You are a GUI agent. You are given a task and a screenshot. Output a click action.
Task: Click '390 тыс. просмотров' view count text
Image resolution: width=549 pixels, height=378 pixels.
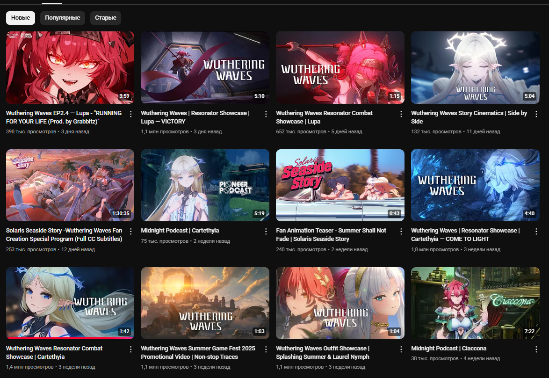[x=31, y=132]
